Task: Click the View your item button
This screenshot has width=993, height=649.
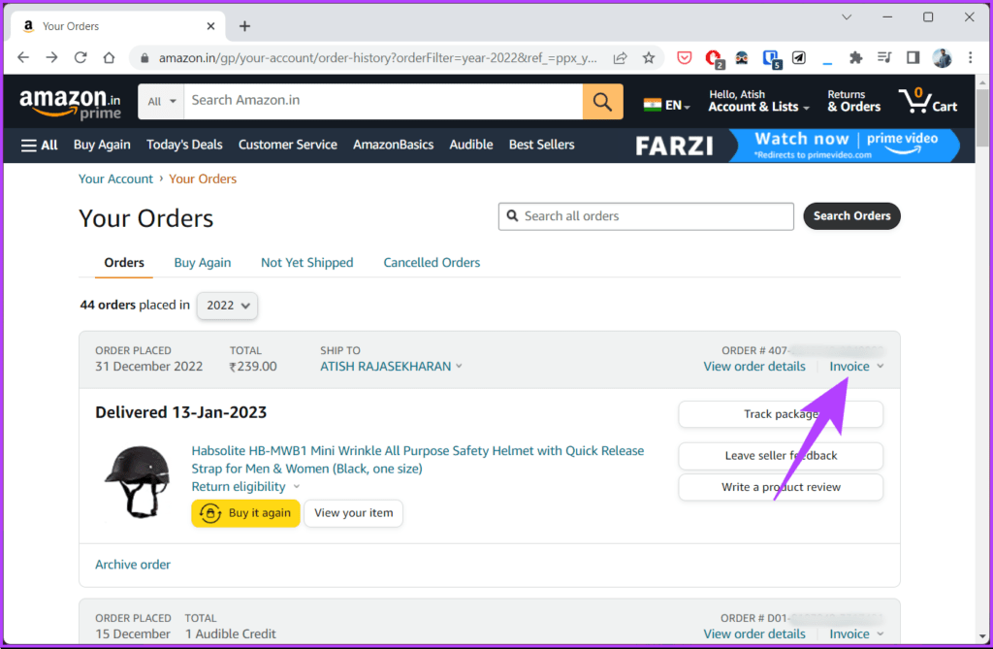Action: [x=353, y=513]
